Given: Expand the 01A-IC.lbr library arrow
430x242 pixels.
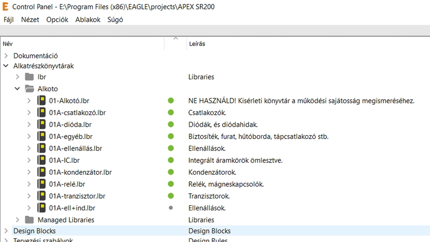Looking at the screenshot, I should coord(30,160).
